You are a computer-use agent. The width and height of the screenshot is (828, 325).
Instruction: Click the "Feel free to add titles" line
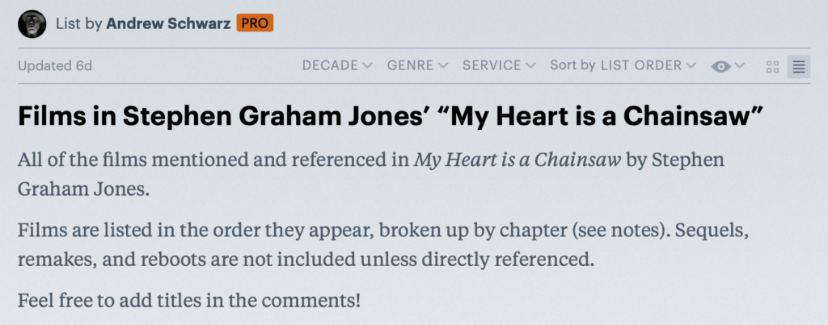click(x=189, y=302)
